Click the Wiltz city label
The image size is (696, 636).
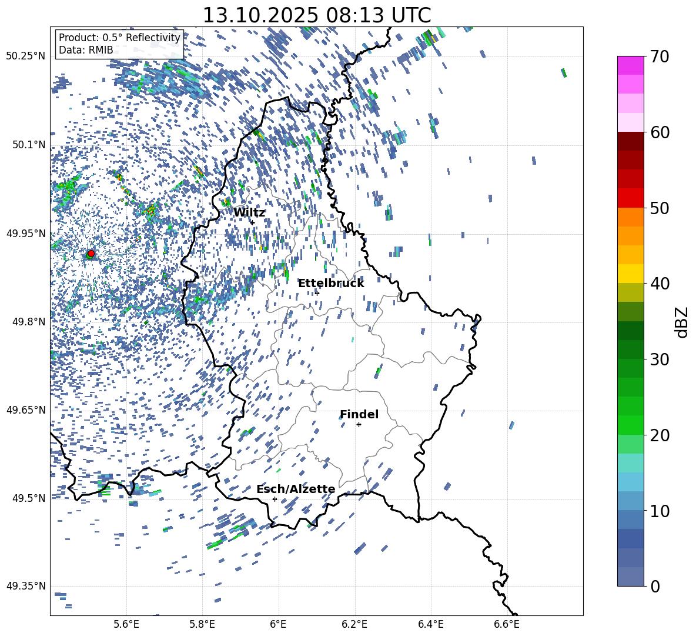[249, 213]
